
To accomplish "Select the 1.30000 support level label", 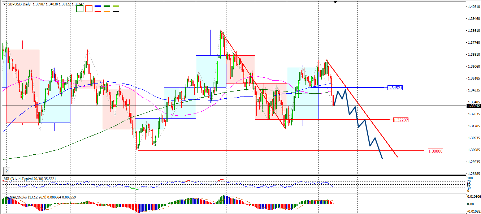I will click(x=435, y=151).
